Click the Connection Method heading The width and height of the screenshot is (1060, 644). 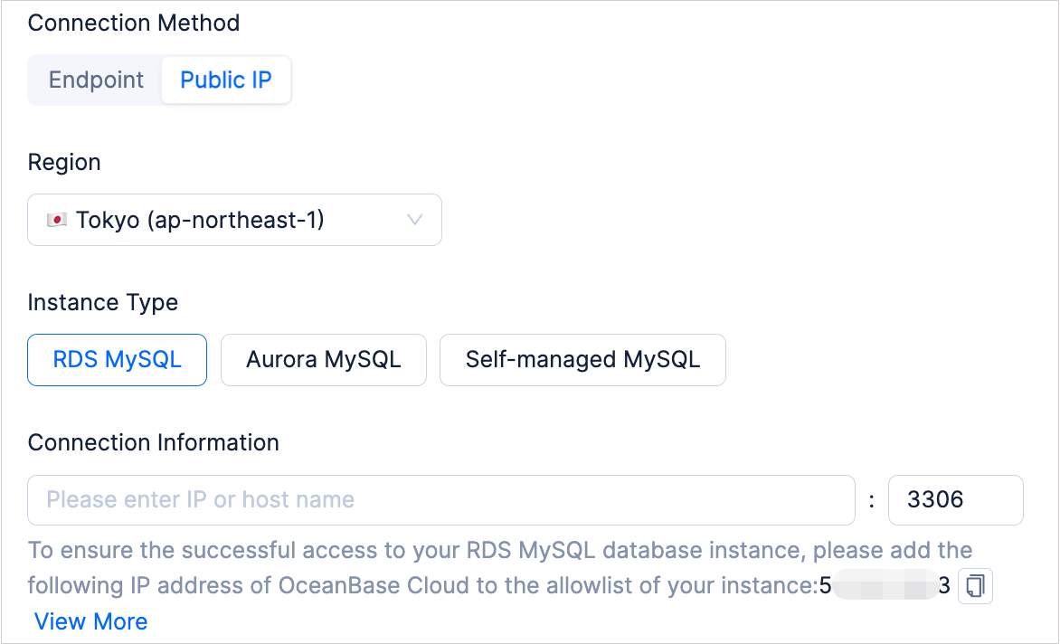pos(134,23)
